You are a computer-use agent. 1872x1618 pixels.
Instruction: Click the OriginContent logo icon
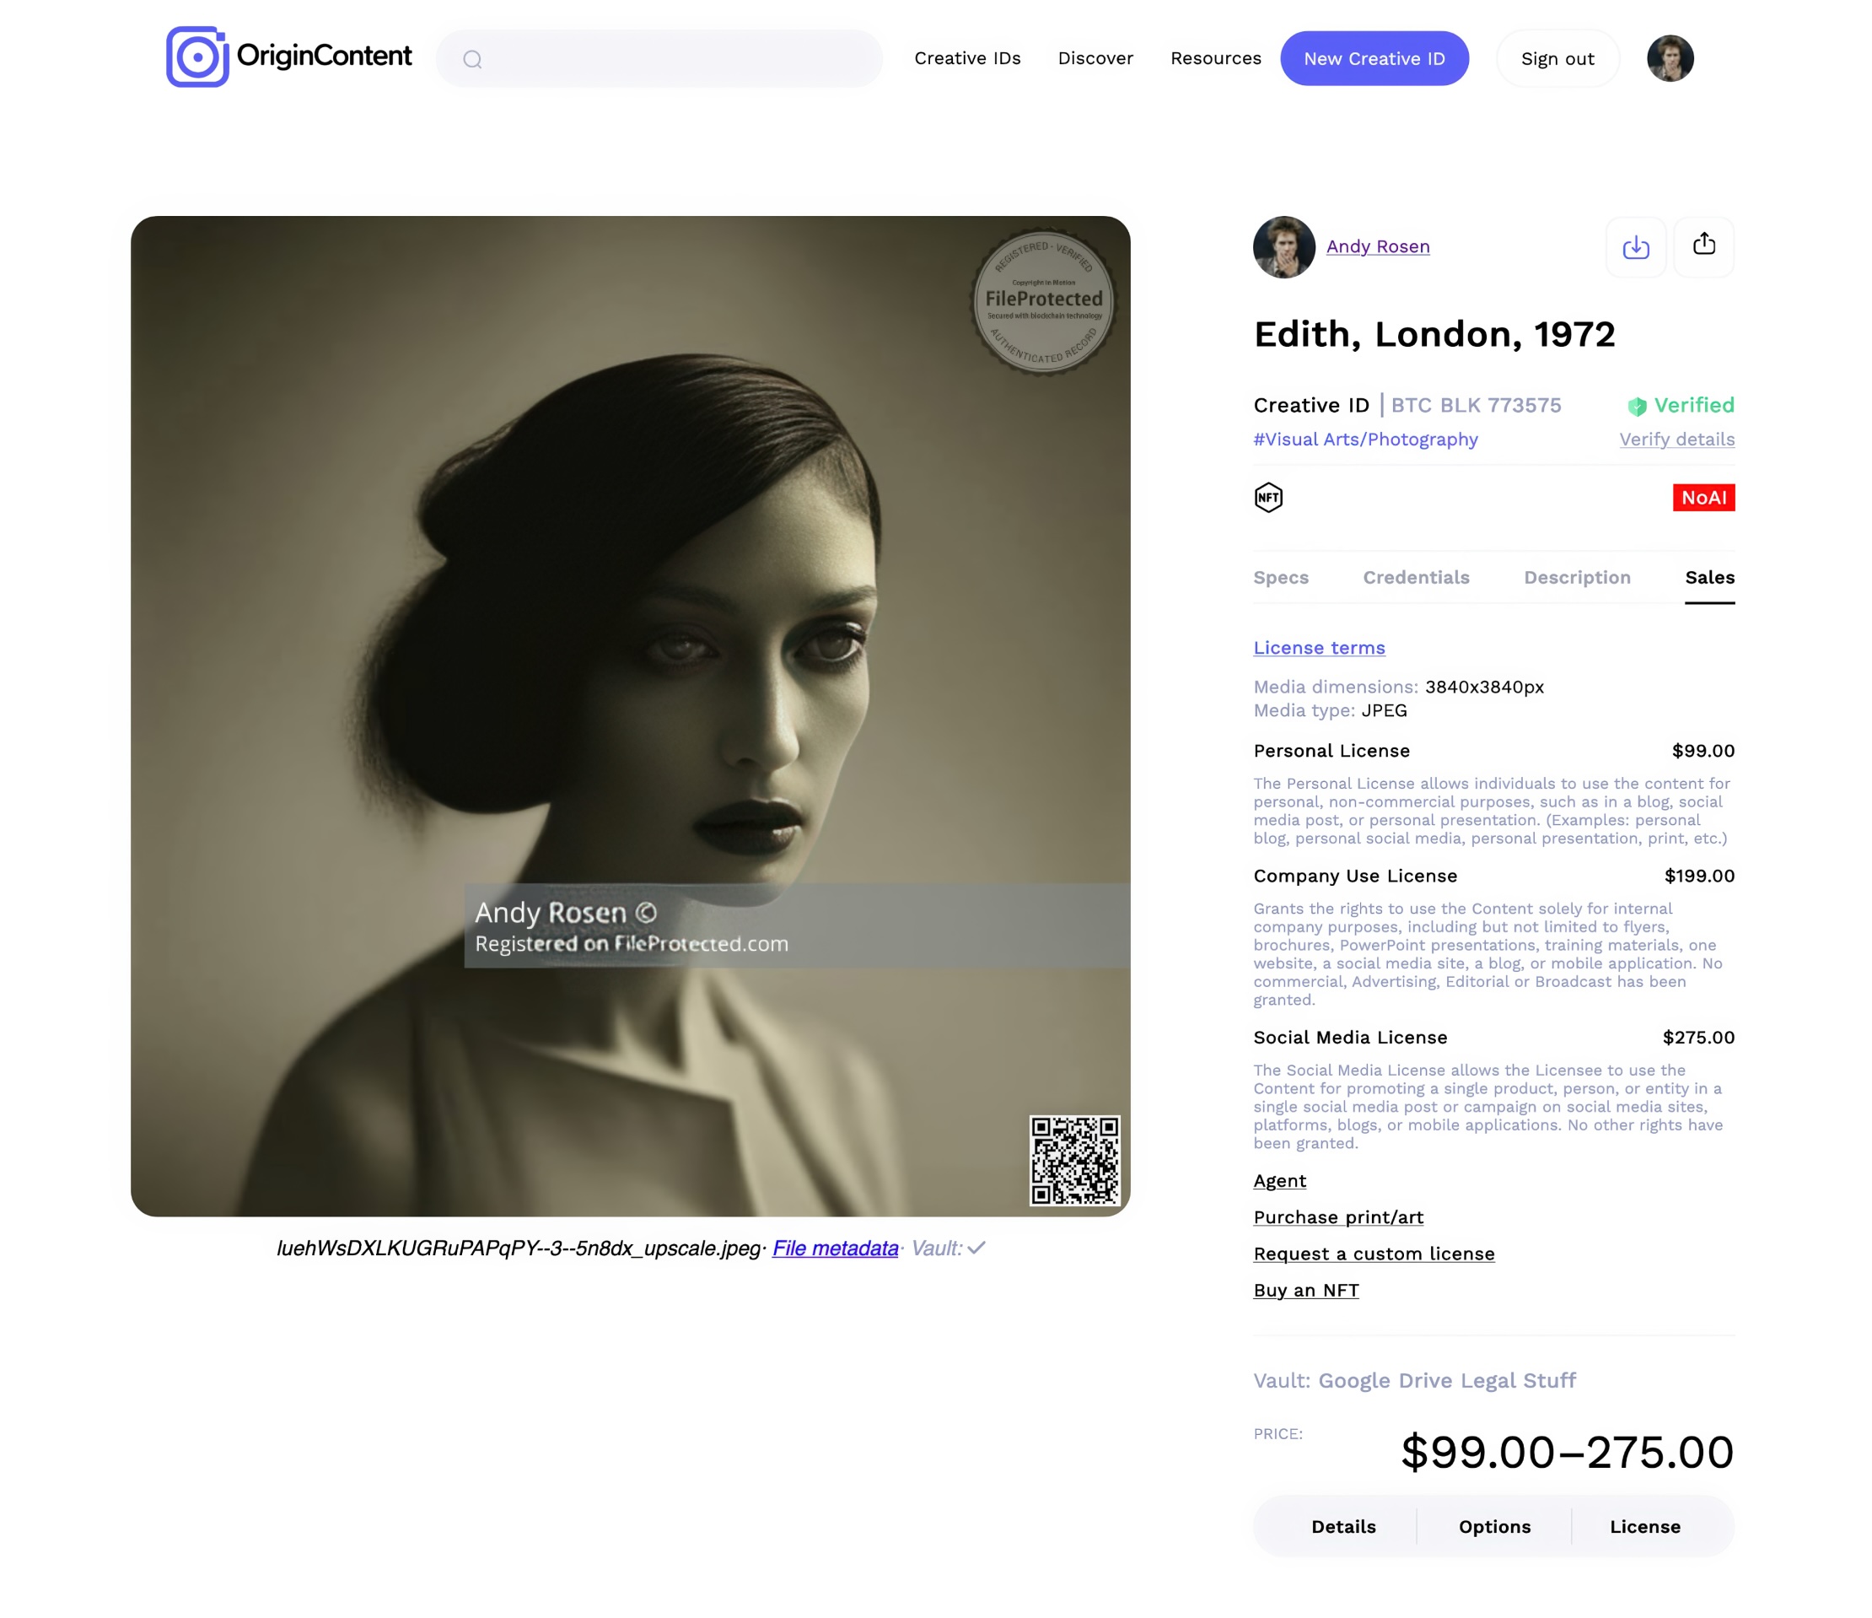coord(197,57)
